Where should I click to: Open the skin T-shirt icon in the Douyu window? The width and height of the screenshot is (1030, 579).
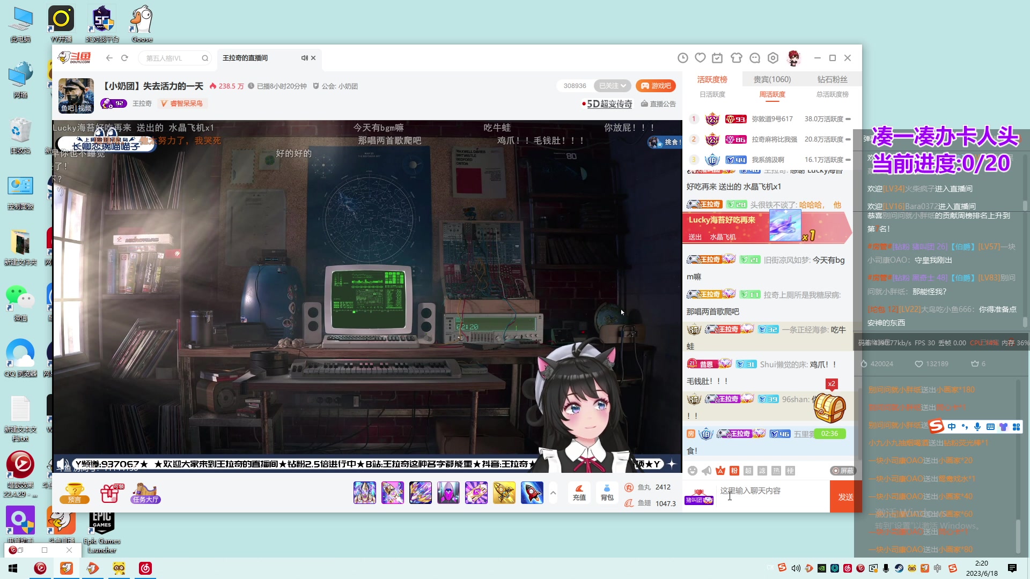click(737, 58)
